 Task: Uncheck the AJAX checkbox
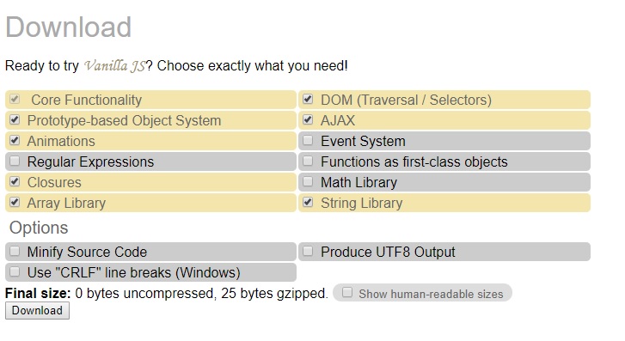(x=308, y=119)
